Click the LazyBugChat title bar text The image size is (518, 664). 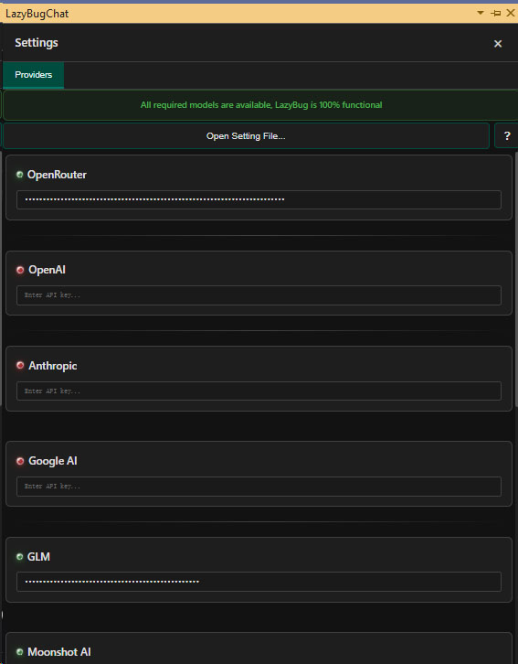37,14
